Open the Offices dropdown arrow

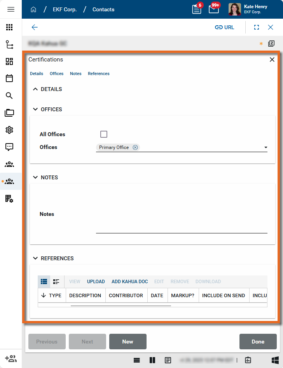point(266,147)
